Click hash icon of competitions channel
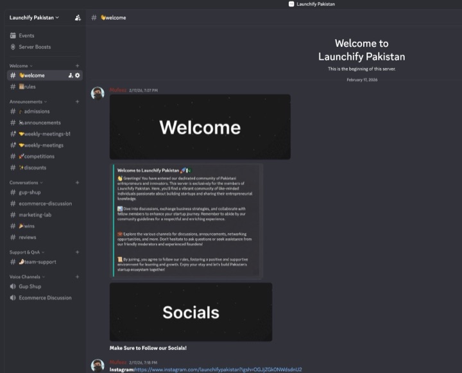The height and width of the screenshot is (373, 462). 13,156
